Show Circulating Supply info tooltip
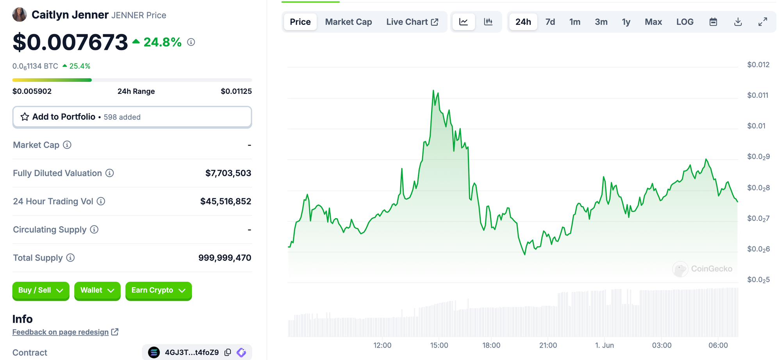 [94, 229]
